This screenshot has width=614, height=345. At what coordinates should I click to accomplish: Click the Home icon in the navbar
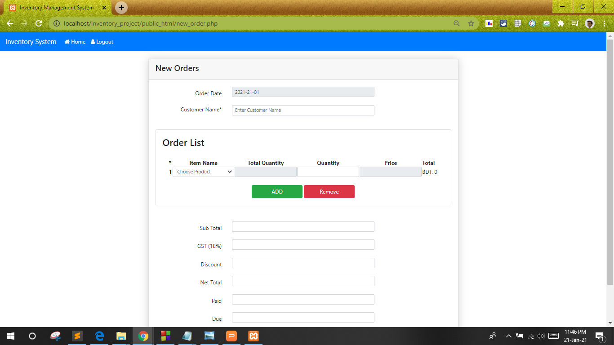pyautogui.click(x=67, y=41)
